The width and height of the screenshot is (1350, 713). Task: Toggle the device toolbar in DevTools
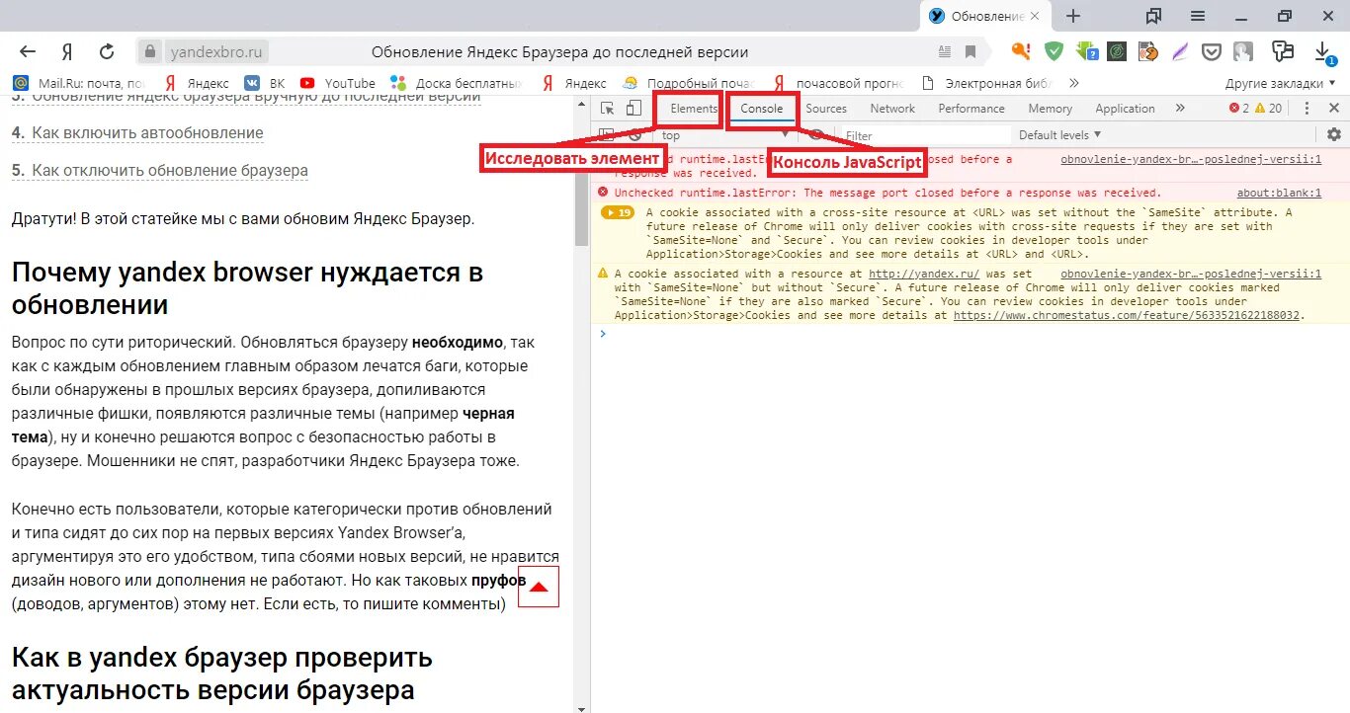coord(633,109)
